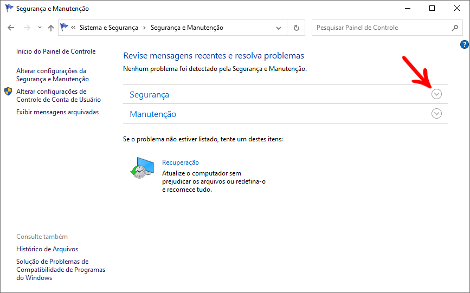
Task: Click the window title flag icon
Action: (x=9, y=8)
